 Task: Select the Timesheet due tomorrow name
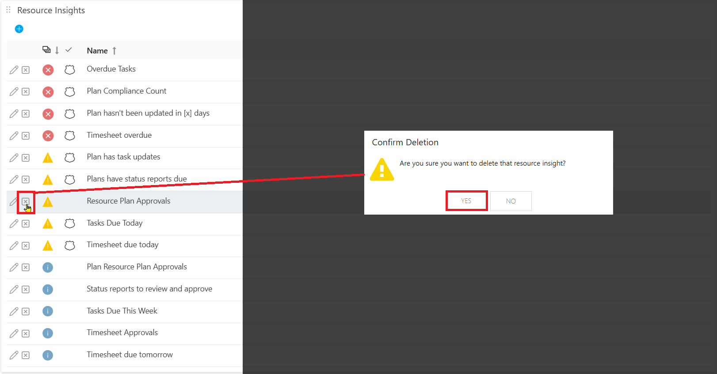(x=130, y=355)
